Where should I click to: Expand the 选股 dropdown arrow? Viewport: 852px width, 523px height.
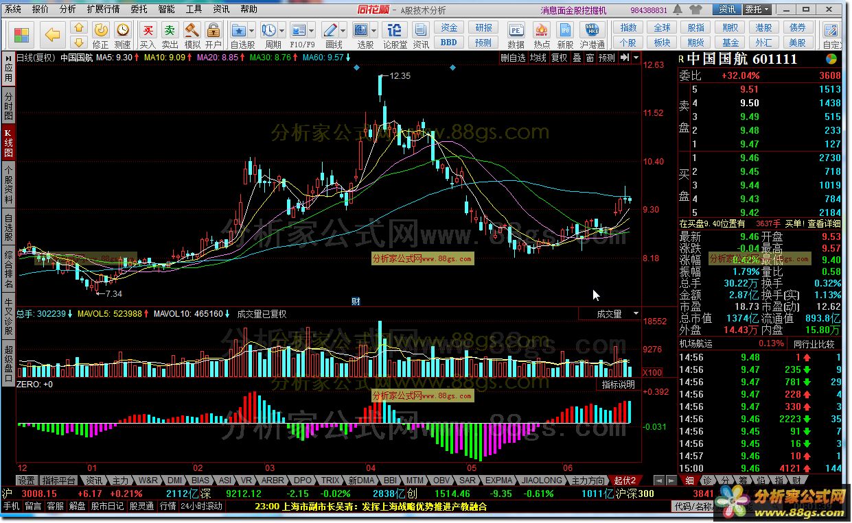(x=374, y=31)
